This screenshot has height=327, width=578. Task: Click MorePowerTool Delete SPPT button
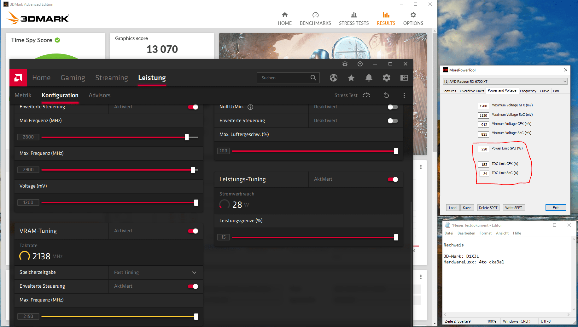tap(488, 208)
